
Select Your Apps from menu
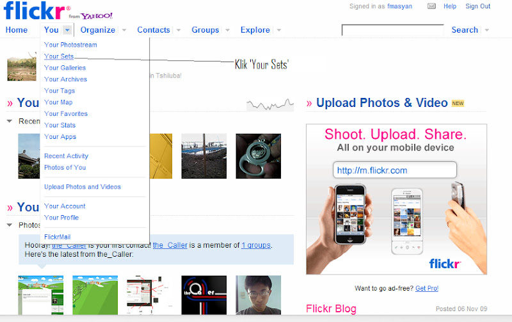60,136
